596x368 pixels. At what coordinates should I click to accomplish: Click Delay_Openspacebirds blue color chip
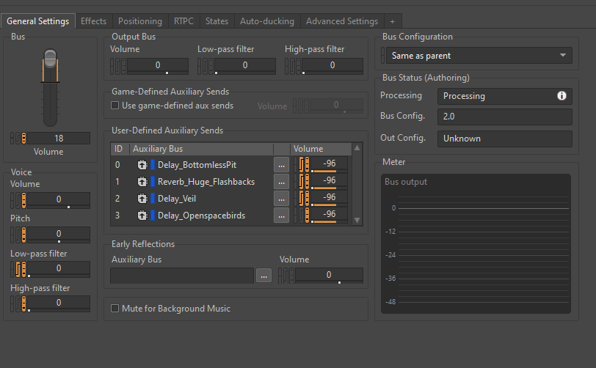pyautogui.click(x=153, y=216)
